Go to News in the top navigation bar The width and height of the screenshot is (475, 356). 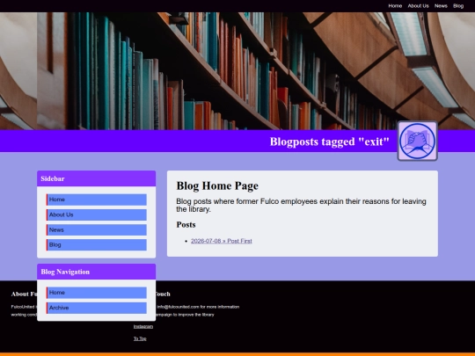click(441, 6)
